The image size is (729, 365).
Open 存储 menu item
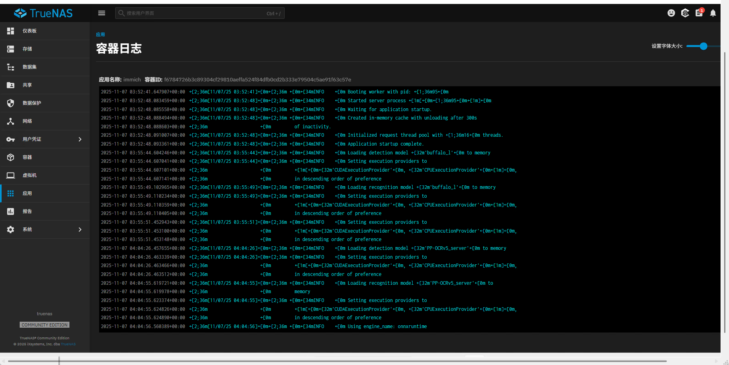click(x=45, y=49)
